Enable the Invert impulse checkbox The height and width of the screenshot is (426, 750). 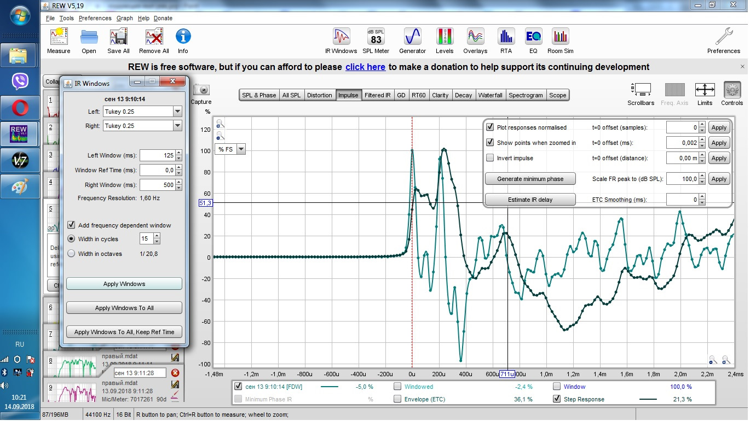(490, 158)
